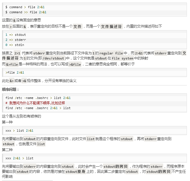Click the code line "0 => stdin"
This screenshot has width=190, height=181.
pyautogui.click(x=15, y=45)
